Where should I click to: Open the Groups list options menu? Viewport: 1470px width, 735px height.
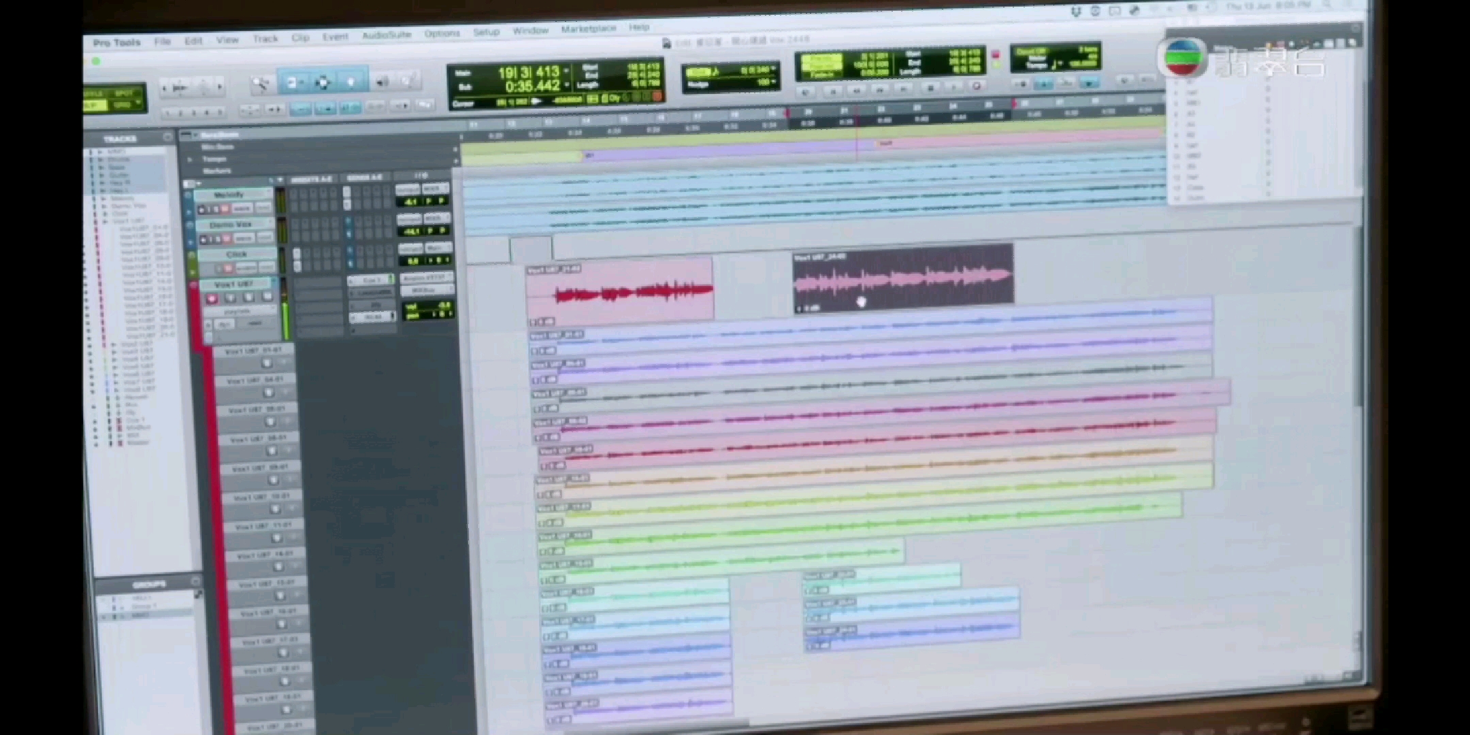pyautogui.click(x=196, y=582)
